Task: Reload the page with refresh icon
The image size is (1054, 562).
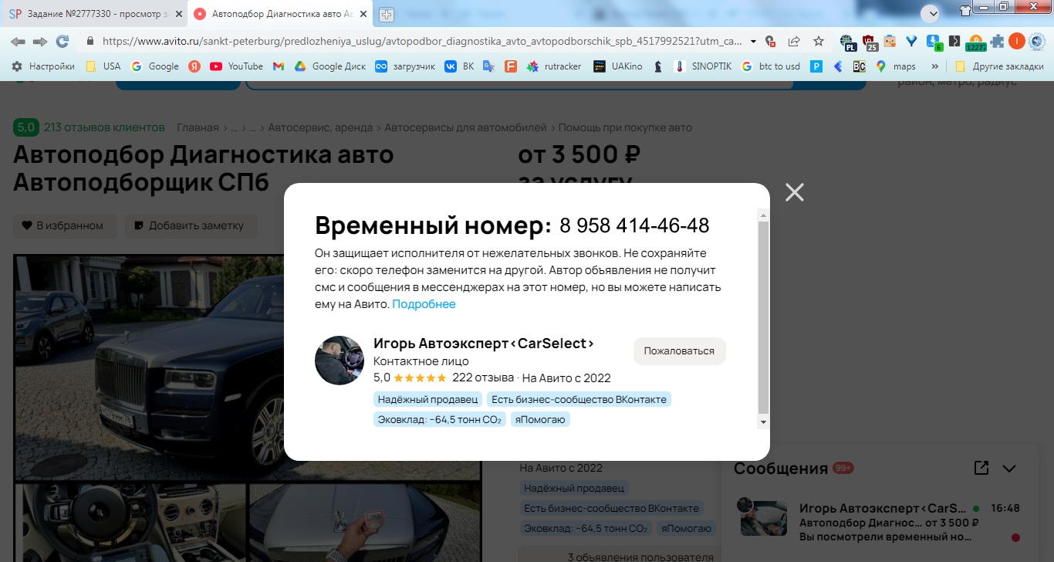Action: [63, 41]
